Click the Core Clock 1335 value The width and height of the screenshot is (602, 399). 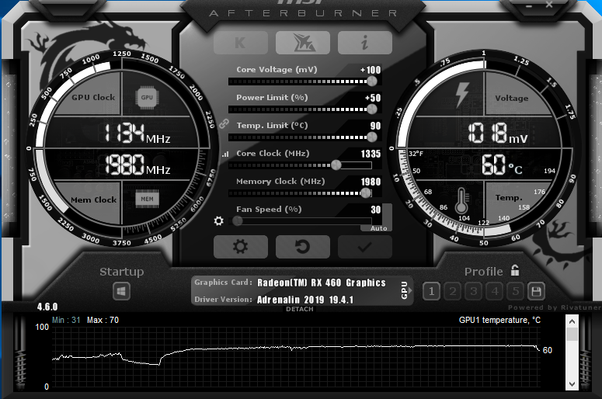[x=371, y=154]
